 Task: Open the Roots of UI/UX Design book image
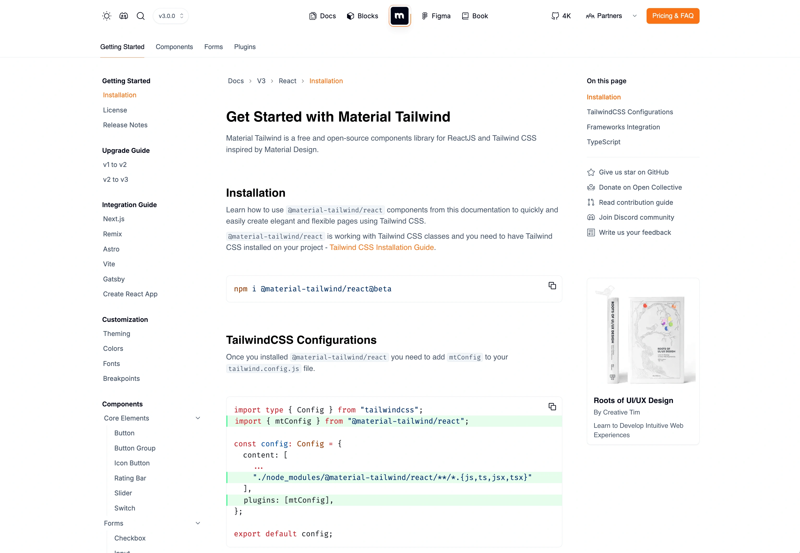tap(643, 334)
